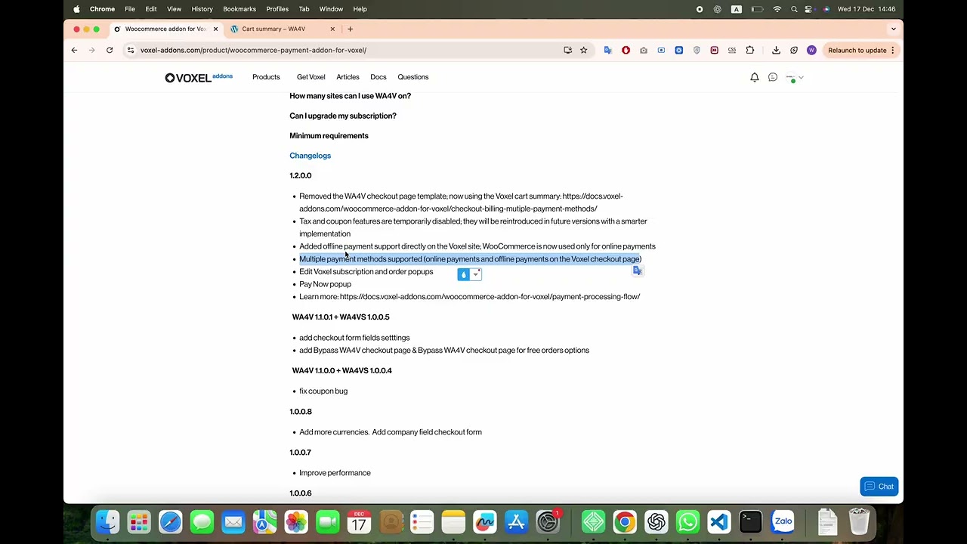967x544 pixels.
Task: Close the Woocommerce addon tab
Action: 215,29
